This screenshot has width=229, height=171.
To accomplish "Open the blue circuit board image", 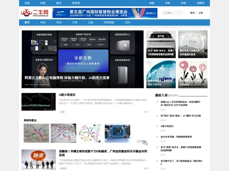I will 118,133.
